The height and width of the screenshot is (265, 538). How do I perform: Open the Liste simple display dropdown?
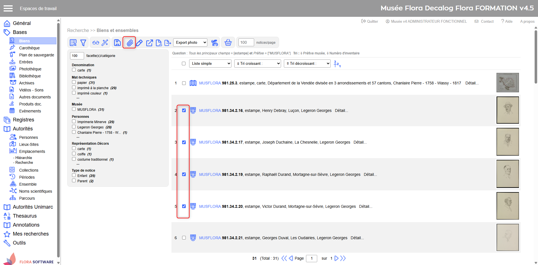click(x=210, y=64)
